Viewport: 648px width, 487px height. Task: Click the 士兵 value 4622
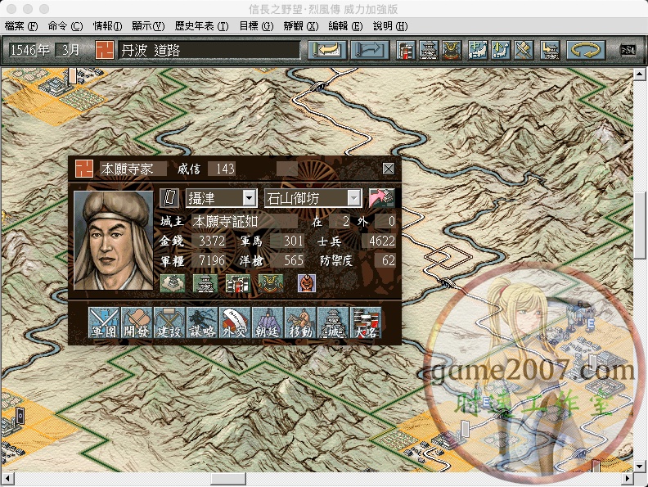(x=379, y=241)
